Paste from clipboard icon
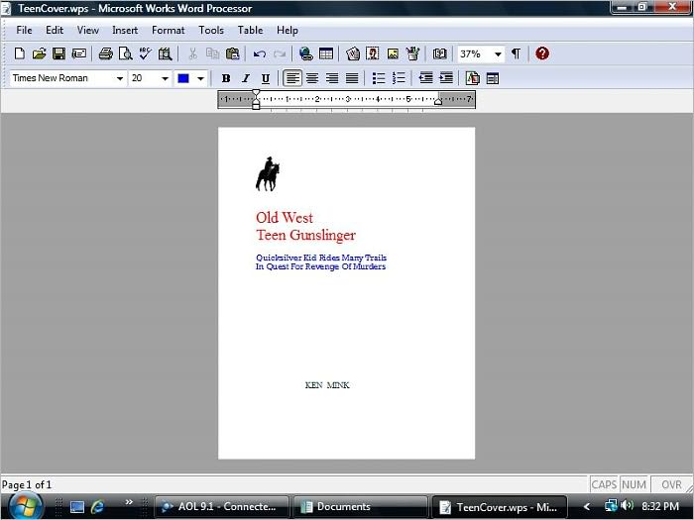Viewport: 694px width, 520px height. [232, 53]
